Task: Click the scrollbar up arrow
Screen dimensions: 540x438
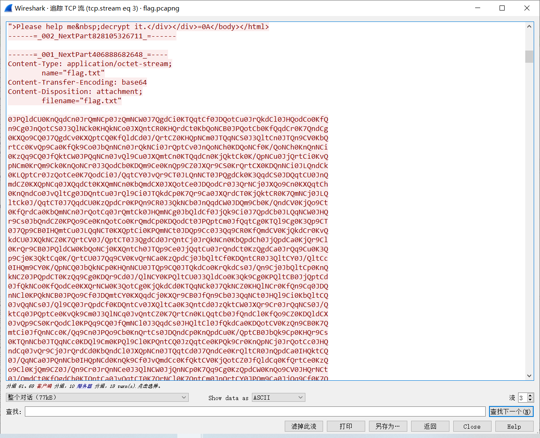Action: click(529, 26)
